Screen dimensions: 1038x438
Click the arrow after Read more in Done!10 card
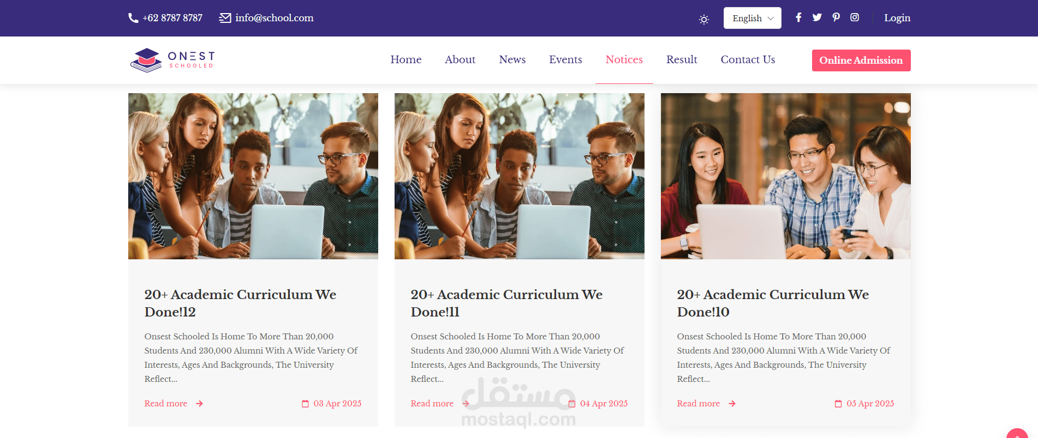click(x=732, y=404)
